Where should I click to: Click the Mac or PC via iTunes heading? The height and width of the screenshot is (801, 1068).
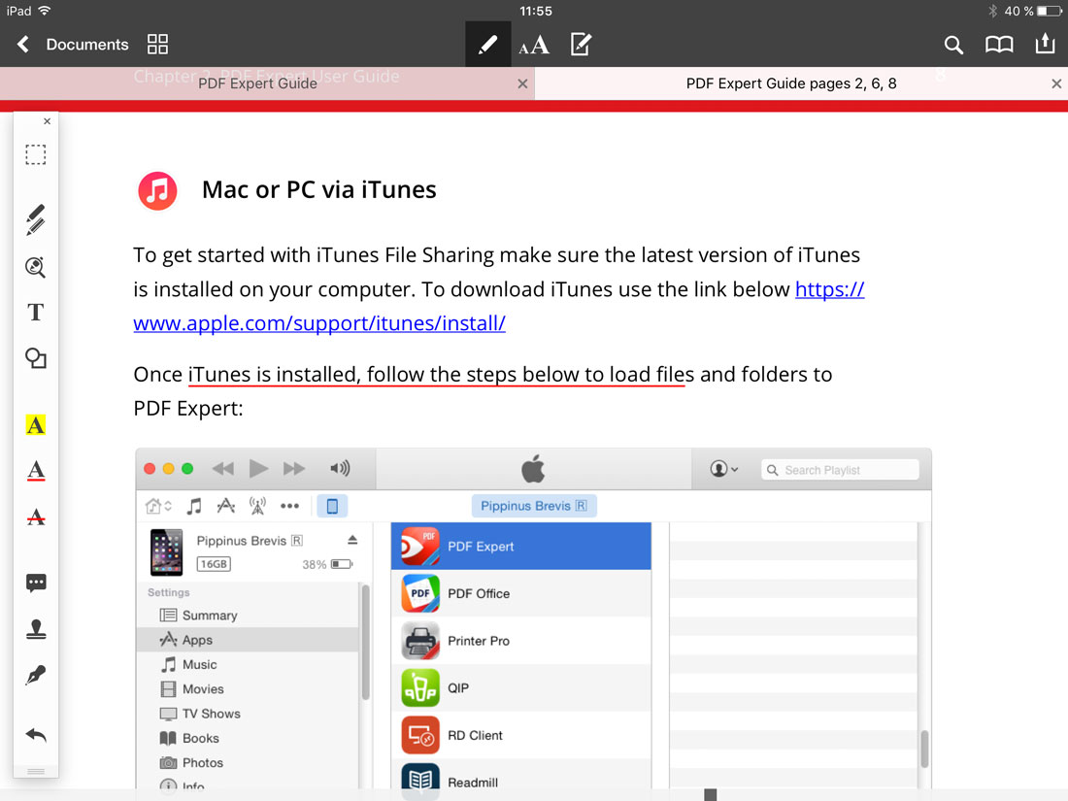[318, 189]
